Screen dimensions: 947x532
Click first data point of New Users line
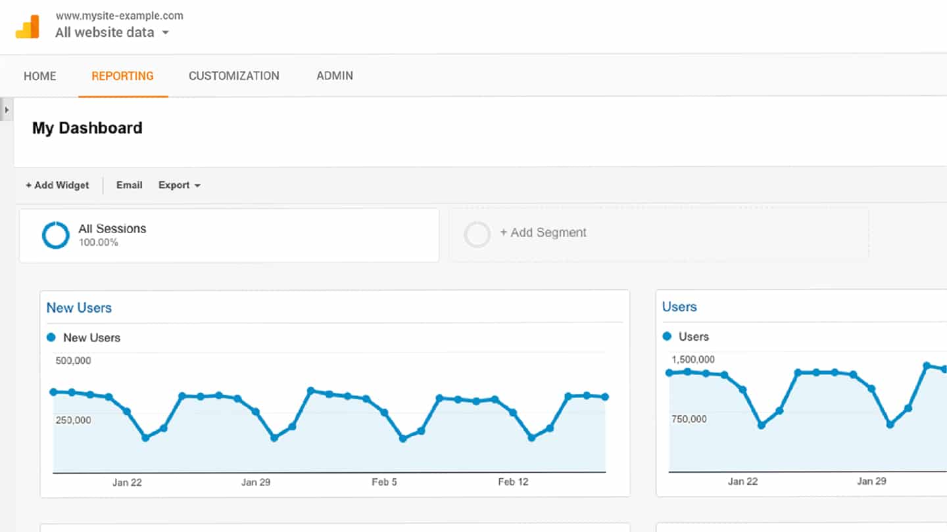pos(54,392)
